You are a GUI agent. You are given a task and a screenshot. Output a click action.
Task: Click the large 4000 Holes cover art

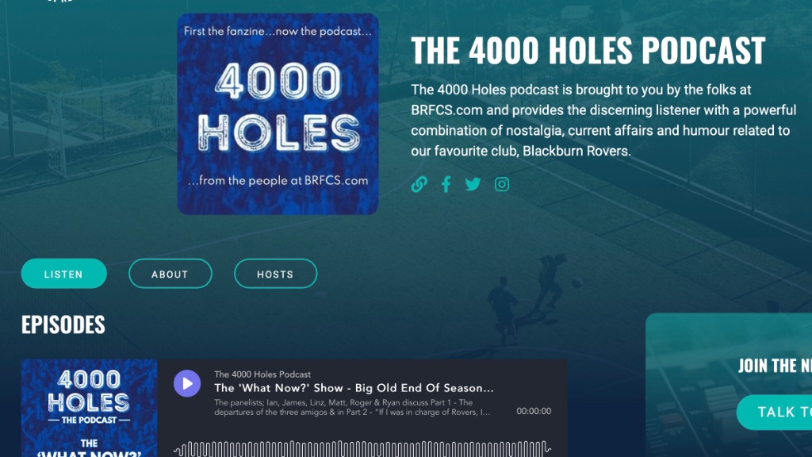pyautogui.click(x=278, y=113)
